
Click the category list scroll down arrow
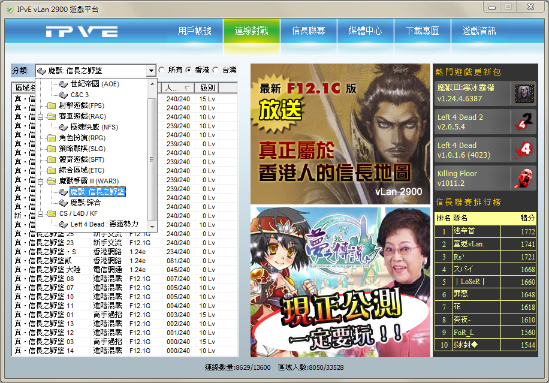[x=152, y=228]
